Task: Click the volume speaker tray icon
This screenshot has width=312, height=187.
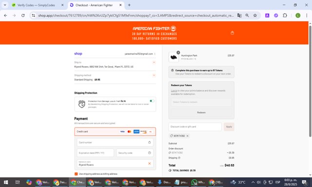Action: [258, 182]
